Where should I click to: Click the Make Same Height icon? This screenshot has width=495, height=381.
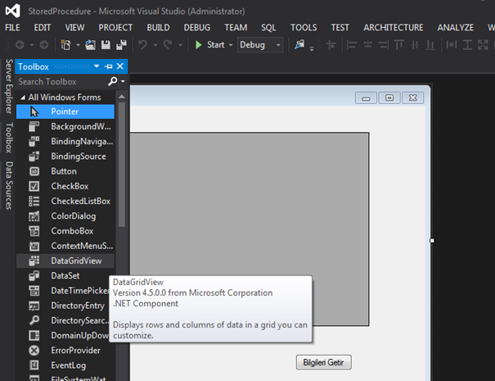[467, 45]
